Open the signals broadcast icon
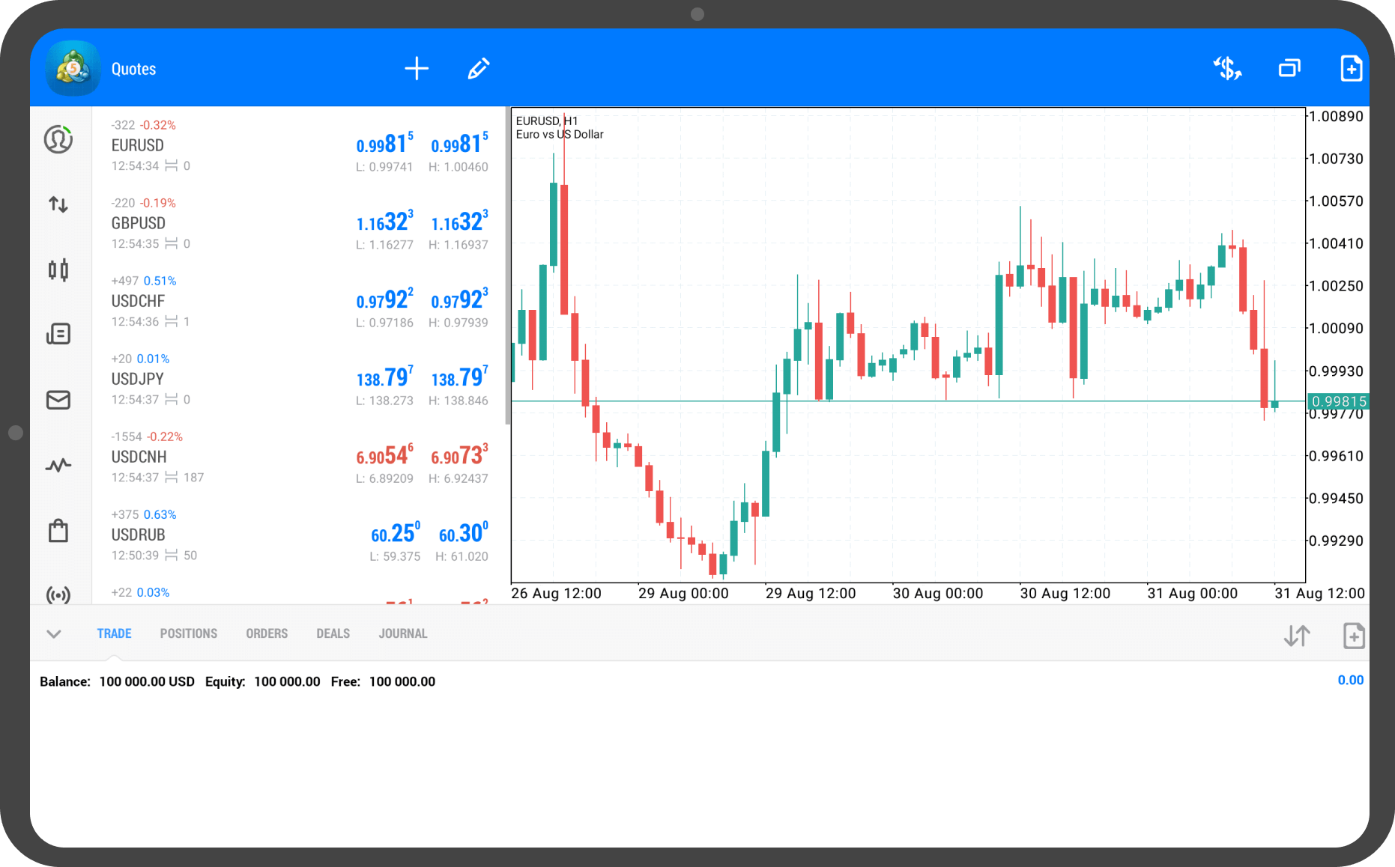The width and height of the screenshot is (1395, 867). click(x=58, y=594)
